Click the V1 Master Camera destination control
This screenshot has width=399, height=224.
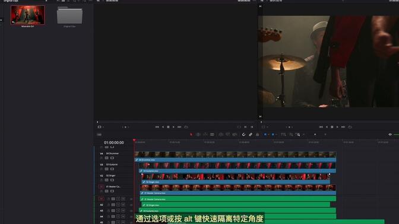[x=101, y=187]
